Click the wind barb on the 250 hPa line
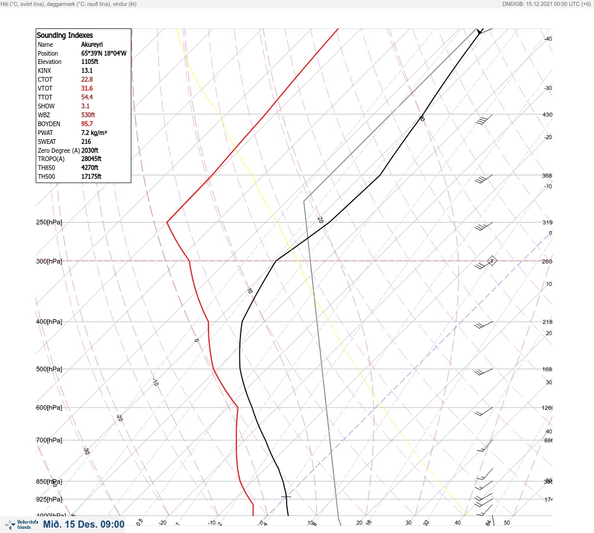This screenshot has height=533, width=594. coord(483,226)
